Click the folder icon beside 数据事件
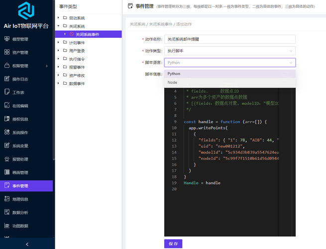This screenshot has width=326, height=249. tap(65, 84)
